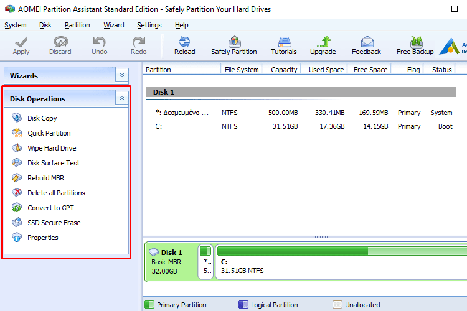Screen dimensions: 467x311
Task: Open the Partition menu
Action: point(77,25)
